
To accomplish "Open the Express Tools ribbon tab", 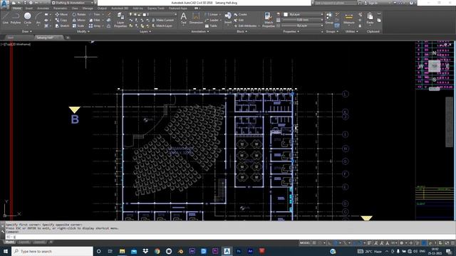I will point(155,9).
